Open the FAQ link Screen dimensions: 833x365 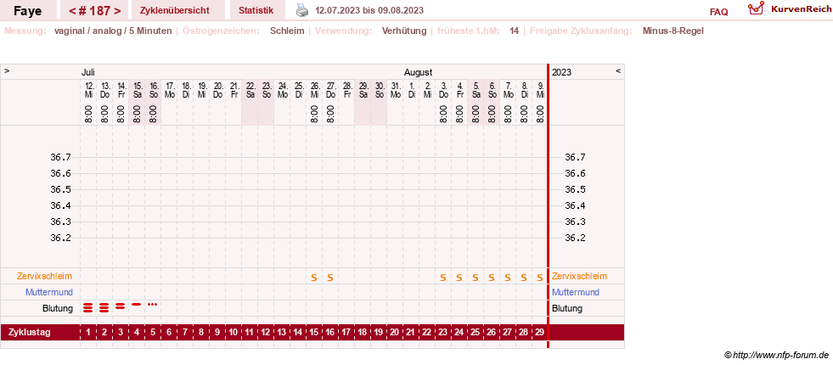click(718, 12)
